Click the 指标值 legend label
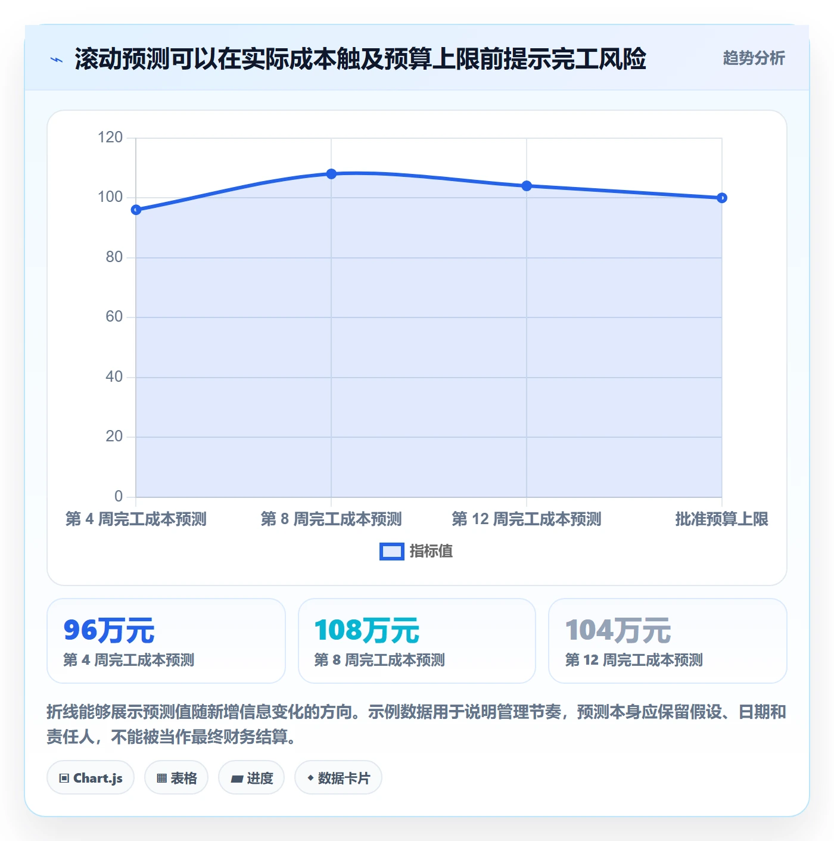The image size is (834, 841). pos(431,552)
